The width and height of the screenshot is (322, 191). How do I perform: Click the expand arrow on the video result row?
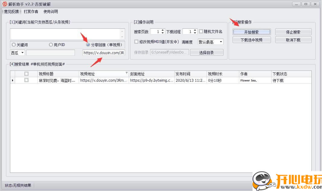12,80
